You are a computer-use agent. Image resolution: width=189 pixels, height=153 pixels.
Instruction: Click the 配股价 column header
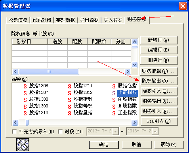[99, 42]
